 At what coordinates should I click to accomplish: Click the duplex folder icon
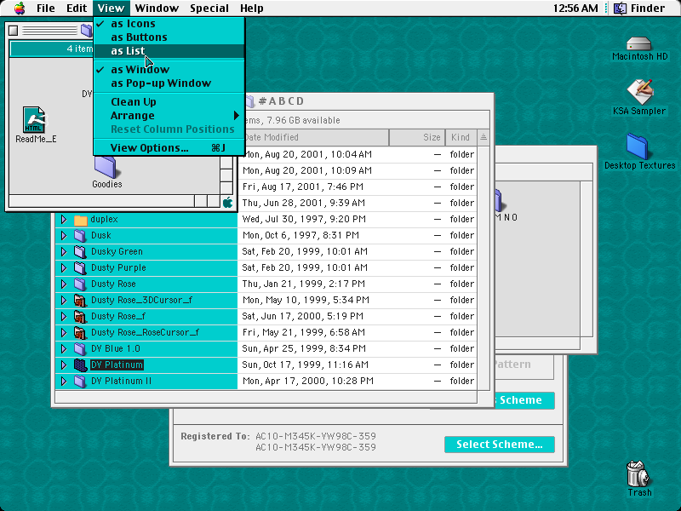coord(80,220)
